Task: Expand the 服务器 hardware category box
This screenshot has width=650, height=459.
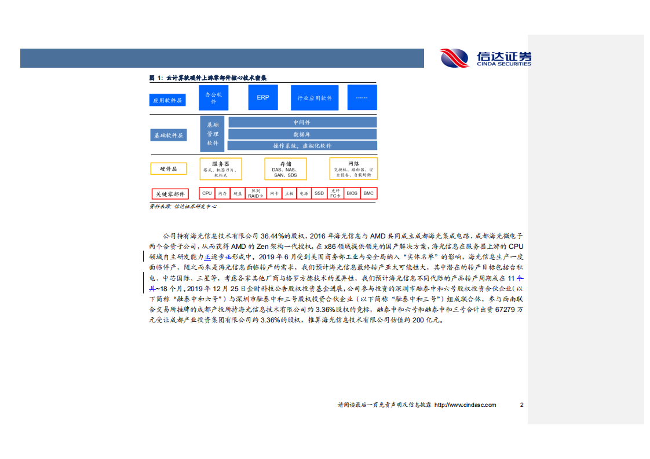Action: click(x=220, y=168)
